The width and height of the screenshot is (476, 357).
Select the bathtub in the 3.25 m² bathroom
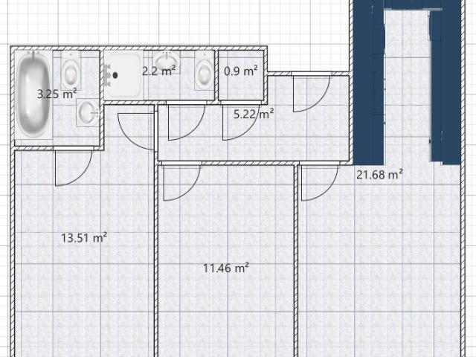[33, 94]
